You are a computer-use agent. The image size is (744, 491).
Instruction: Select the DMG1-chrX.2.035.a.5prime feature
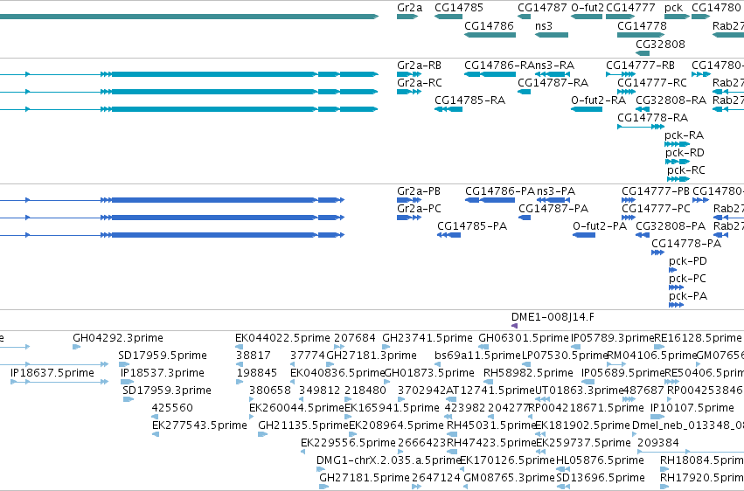(x=320, y=469)
